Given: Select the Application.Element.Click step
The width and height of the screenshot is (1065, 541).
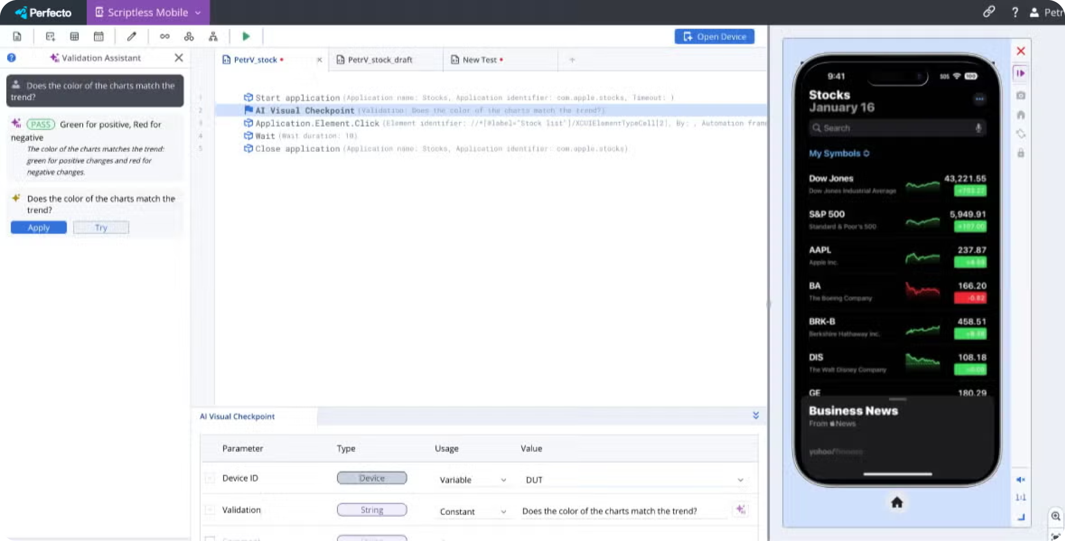Looking at the screenshot, I should (491, 123).
